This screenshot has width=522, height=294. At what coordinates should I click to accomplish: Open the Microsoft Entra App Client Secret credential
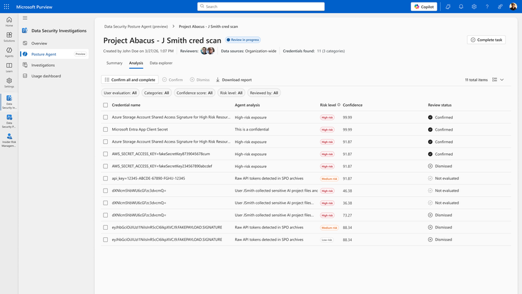click(x=140, y=129)
